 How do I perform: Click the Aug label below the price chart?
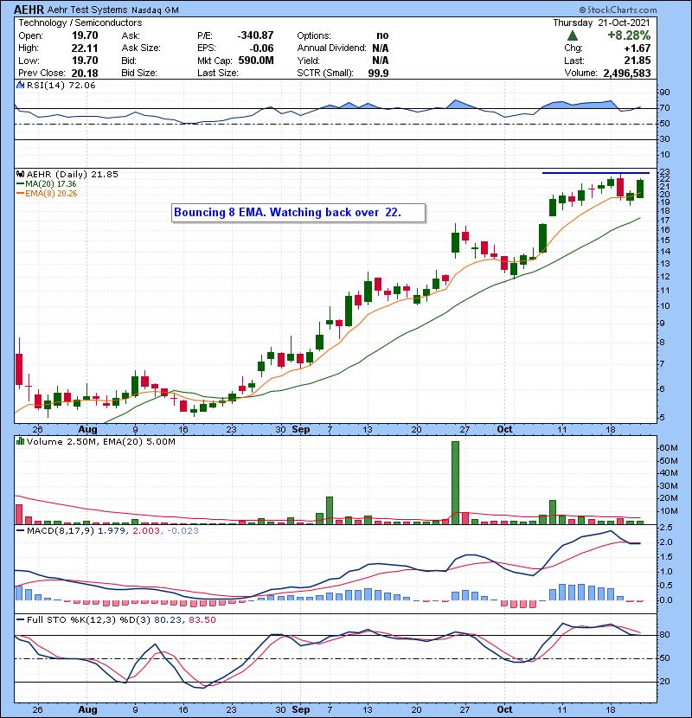tap(87, 430)
